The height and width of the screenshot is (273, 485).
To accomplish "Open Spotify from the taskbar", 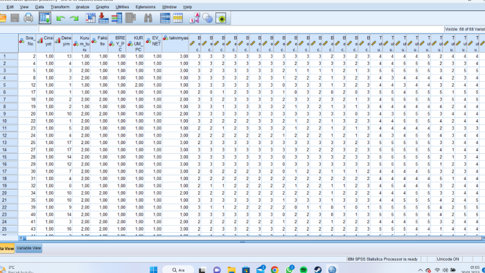I will 303,270.
